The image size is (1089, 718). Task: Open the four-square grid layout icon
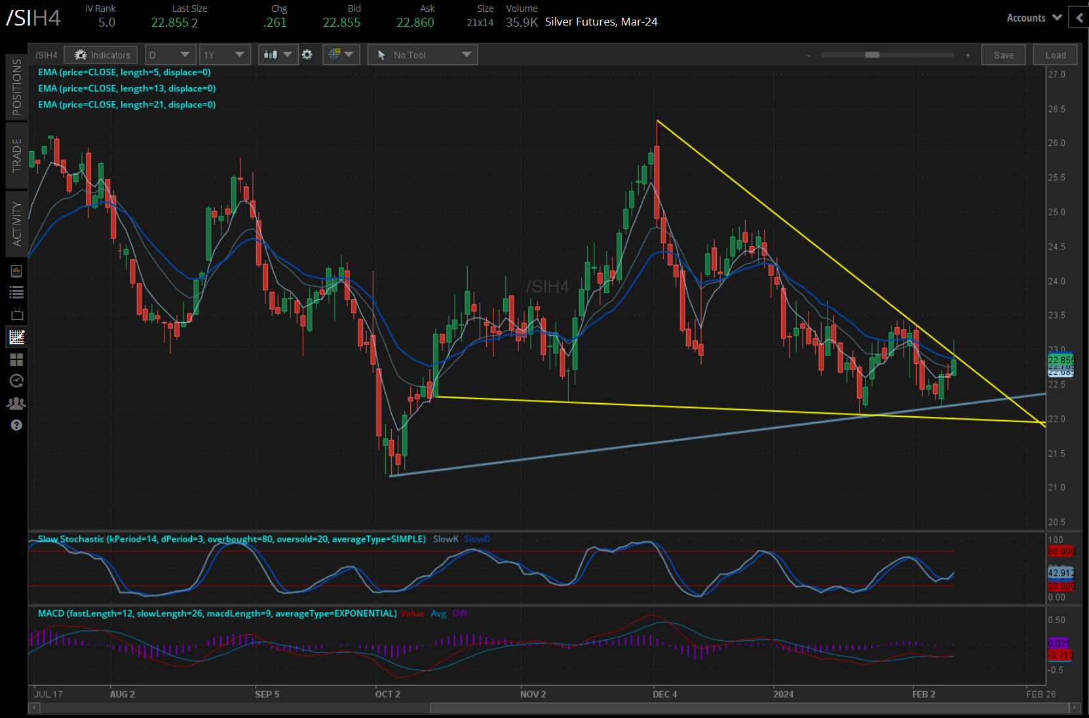16,359
